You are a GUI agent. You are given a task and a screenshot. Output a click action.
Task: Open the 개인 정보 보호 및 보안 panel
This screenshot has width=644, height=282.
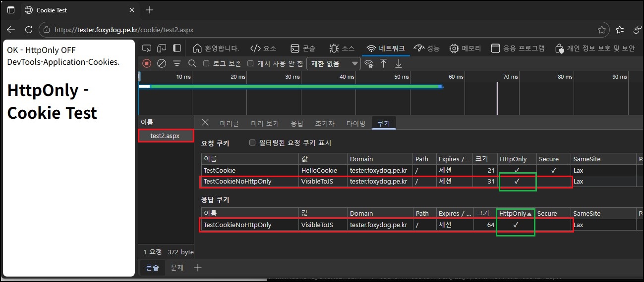[595, 48]
